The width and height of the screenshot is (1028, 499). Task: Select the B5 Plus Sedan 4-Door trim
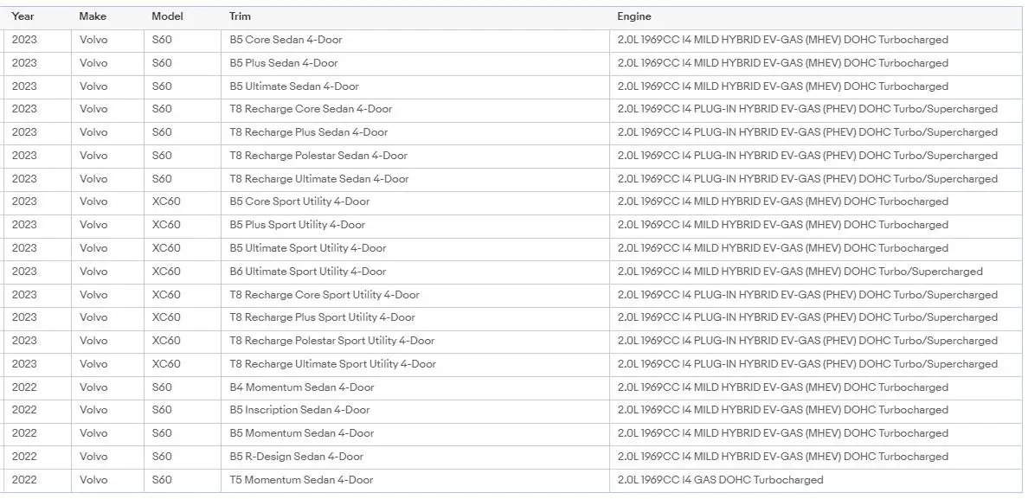pyautogui.click(x=283, y=63)
